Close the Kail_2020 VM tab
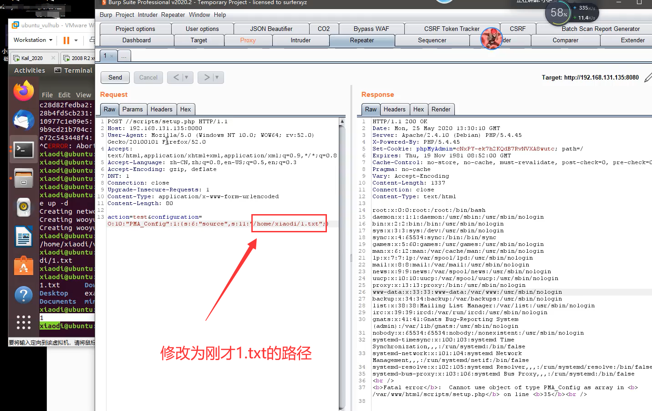This screenshot has width=652, height=411. (x=53, y=58)
